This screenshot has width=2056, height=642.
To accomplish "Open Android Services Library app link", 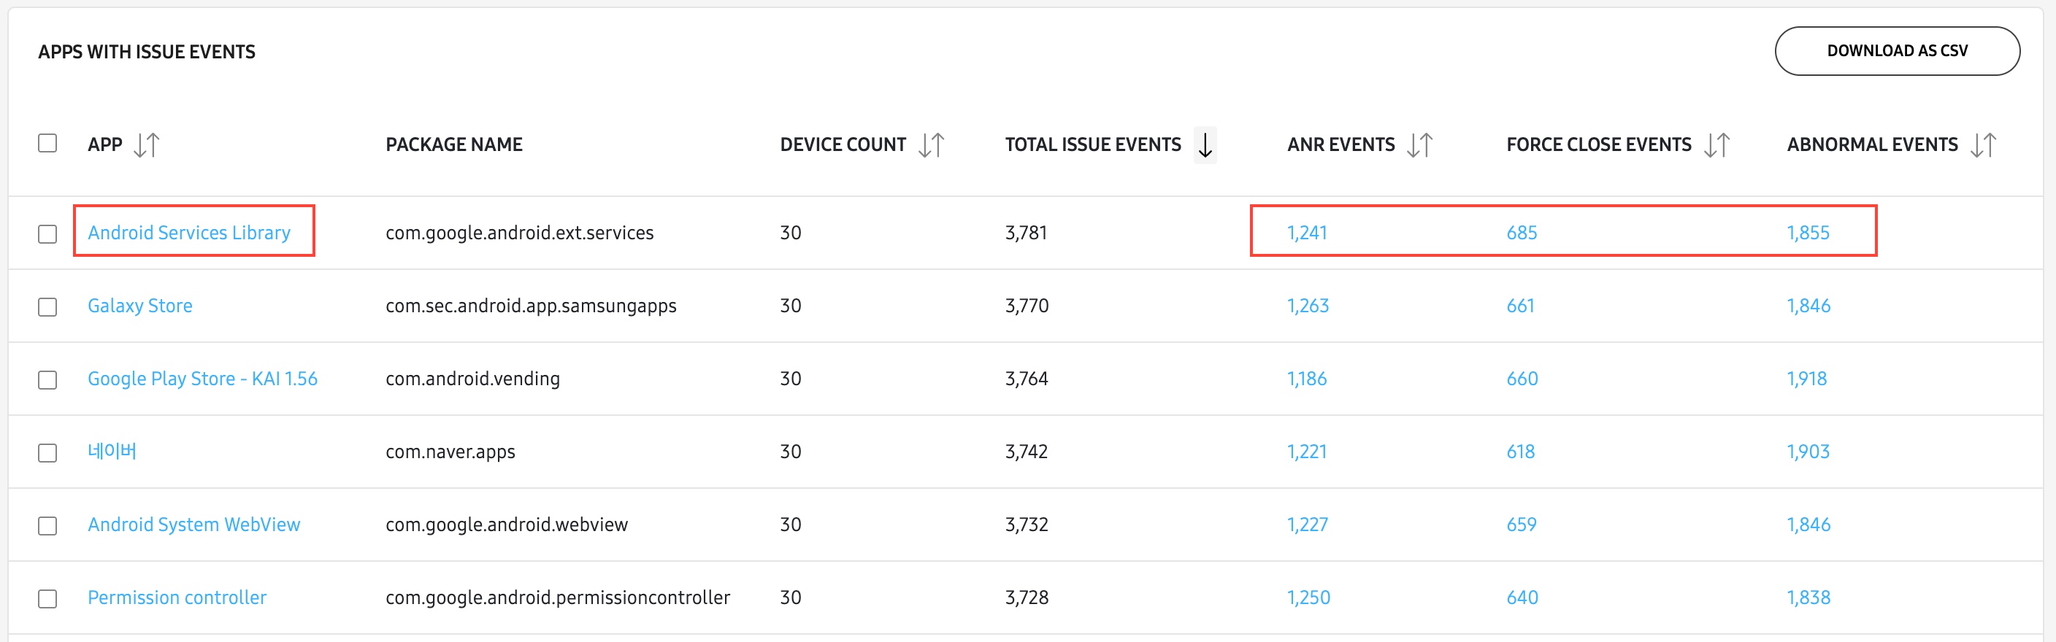I will (x=189, y=232).
